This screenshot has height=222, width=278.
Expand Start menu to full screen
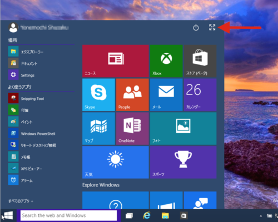tap(212, 27)
